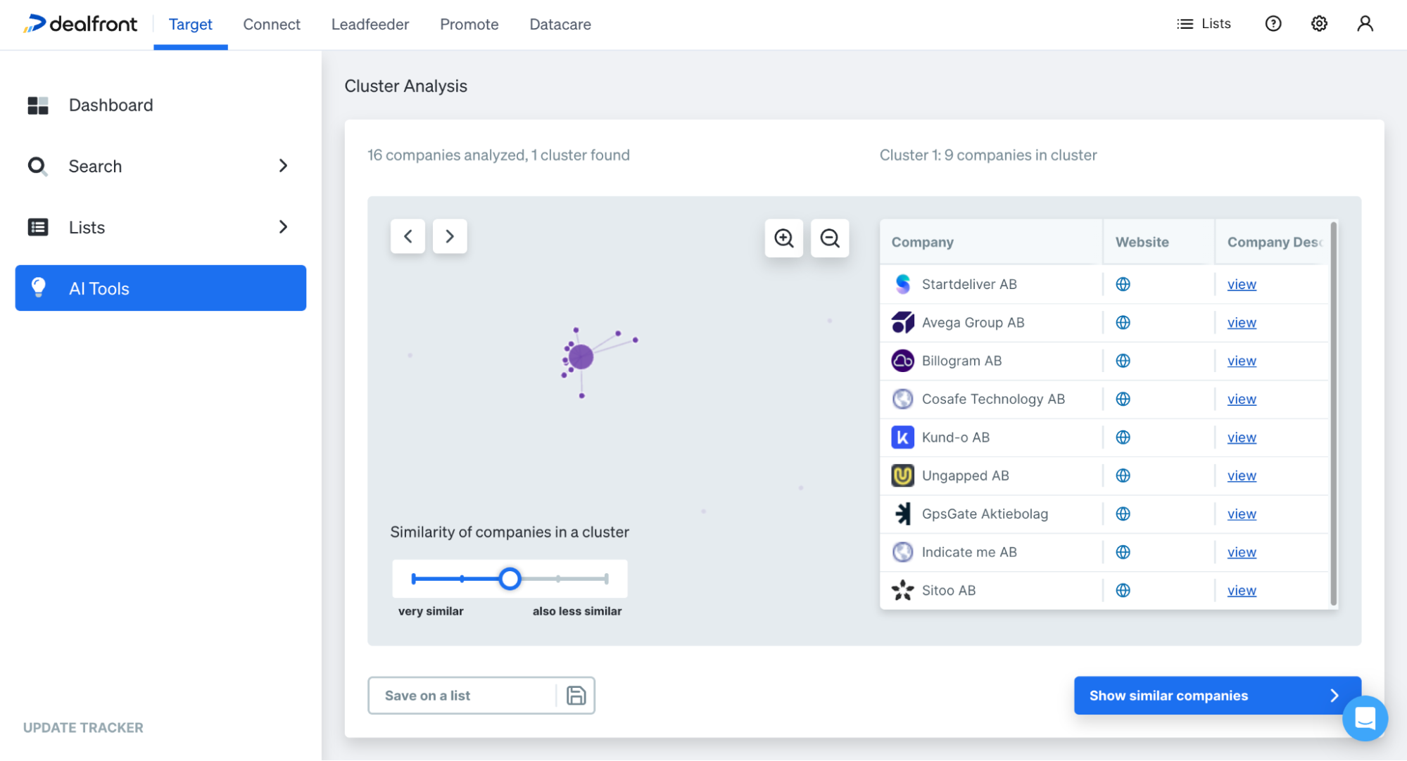Viewport: 1407px width, 761px height.
Task: Zoom out of the cluster visualization
Action: 829,238
